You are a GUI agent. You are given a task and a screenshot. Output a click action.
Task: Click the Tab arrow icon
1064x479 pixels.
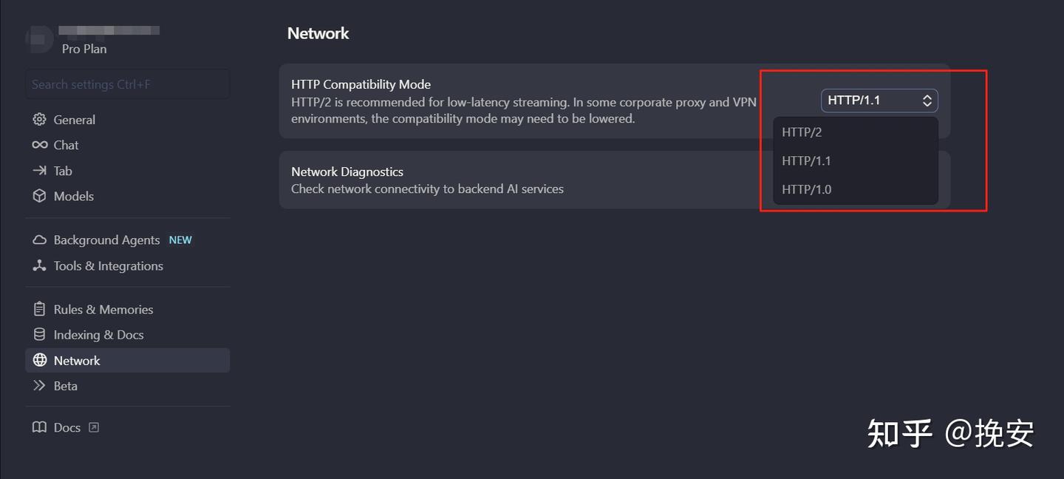tap(40, 171)
